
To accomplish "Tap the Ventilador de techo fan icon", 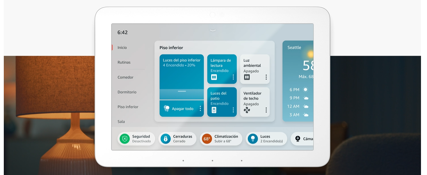I will (x=247, y=110).
